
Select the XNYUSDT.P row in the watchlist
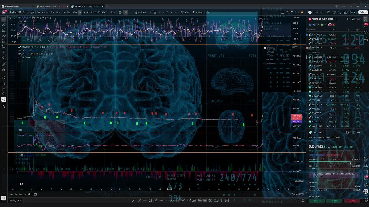tap(334, 57)
